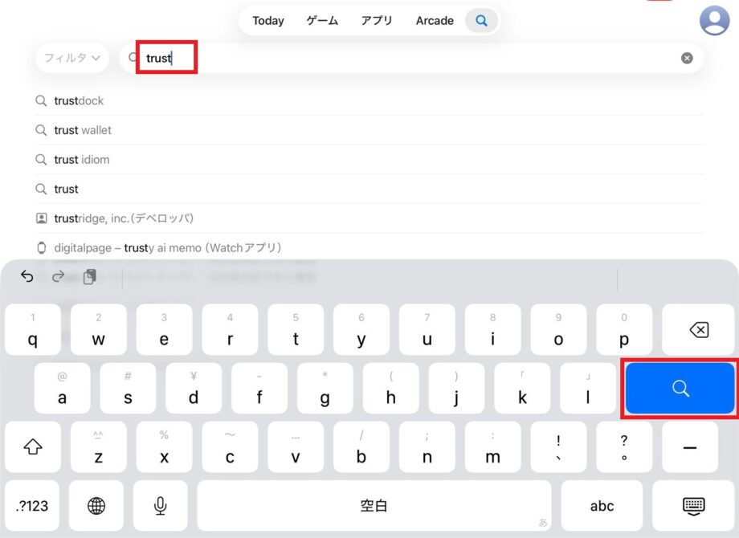739x538 pixels.
Task: Open the user account profile
Action: click(x=714, y=20)
